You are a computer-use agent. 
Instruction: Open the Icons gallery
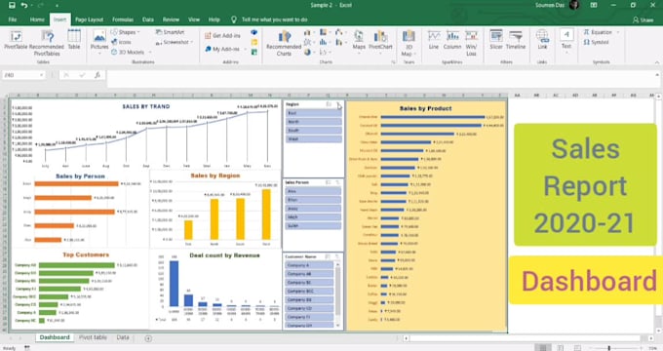[121, 42]
